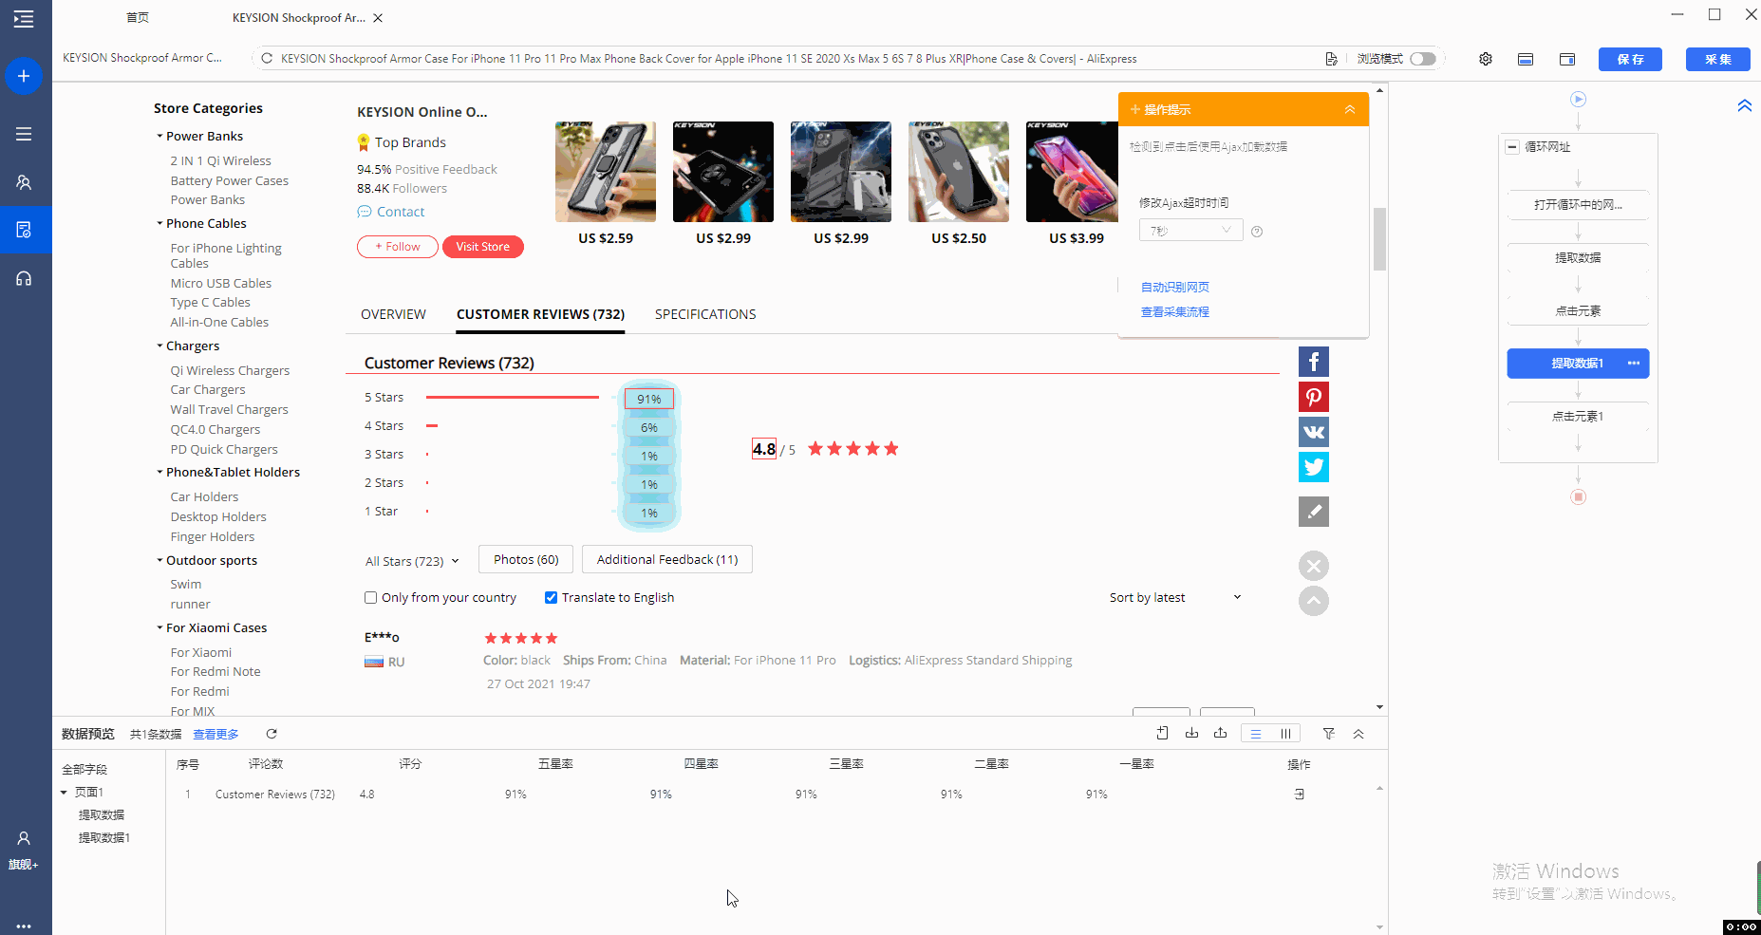Open the three-dot menu on 提取数据1 step
The width and height of the screenshot is (1761, 935).
[x=1634, y=364]
